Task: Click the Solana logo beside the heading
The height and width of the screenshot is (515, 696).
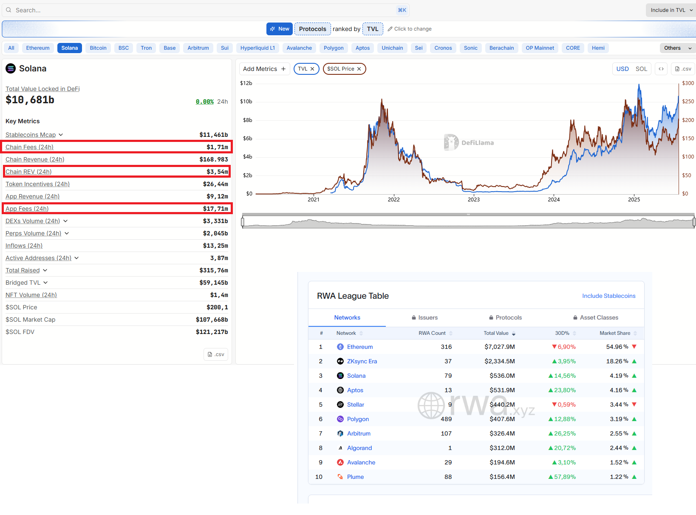Action: (11, 68)
